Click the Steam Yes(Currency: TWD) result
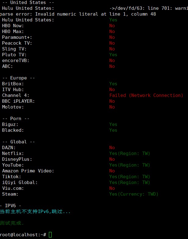The image size is (188, 239). point(134,194)
